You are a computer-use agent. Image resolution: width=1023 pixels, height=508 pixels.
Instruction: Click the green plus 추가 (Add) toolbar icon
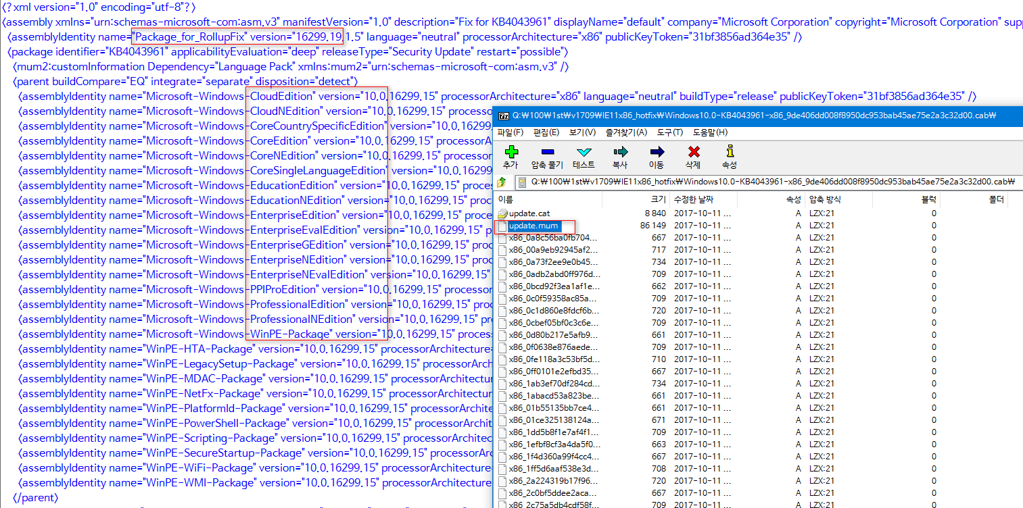(x=511, y=152)
